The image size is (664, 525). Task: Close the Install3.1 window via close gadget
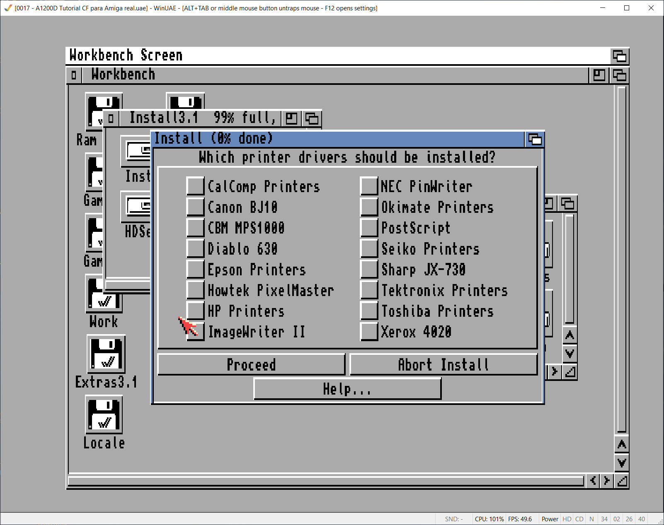coord(111,118)
